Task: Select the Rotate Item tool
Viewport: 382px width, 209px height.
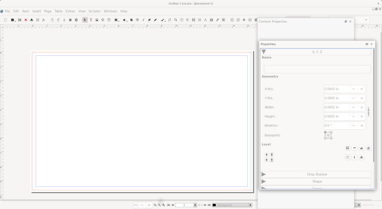Action: [170, 20]
